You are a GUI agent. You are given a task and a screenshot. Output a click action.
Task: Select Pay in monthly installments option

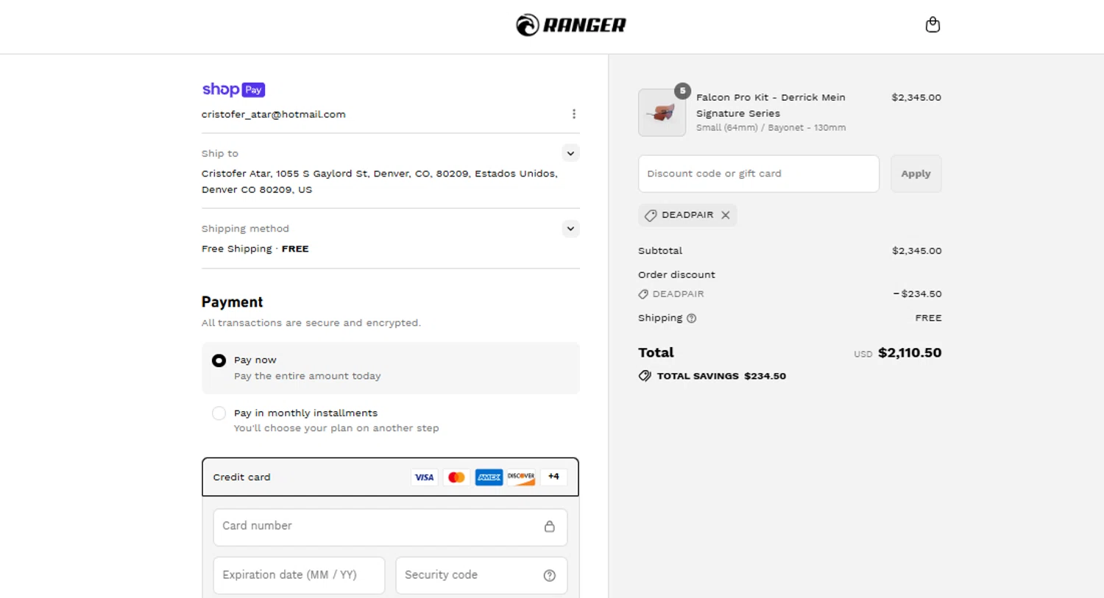coord(219,413)
